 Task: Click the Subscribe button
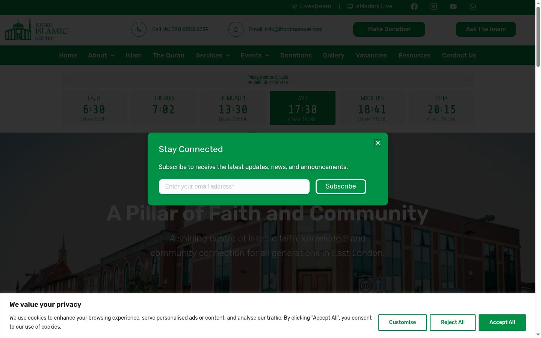coord(341,187)
